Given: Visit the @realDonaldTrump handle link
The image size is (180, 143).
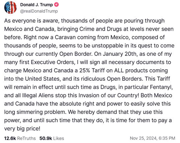Looking at the screenshot, I should 39,11.
